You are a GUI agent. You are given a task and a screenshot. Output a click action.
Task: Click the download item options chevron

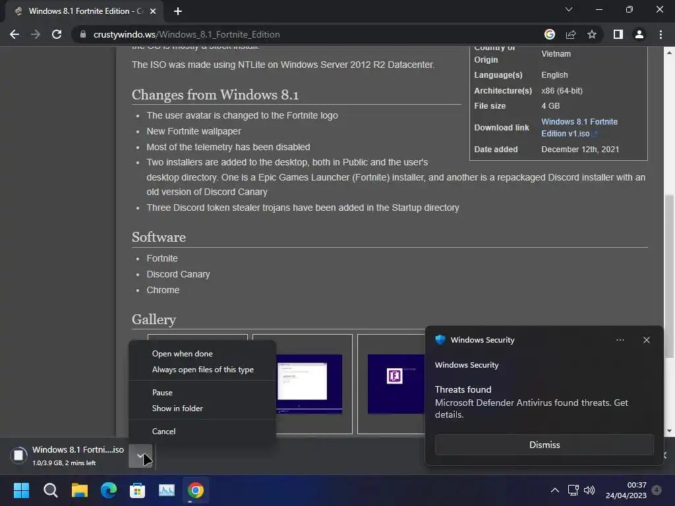pos(141,456)
